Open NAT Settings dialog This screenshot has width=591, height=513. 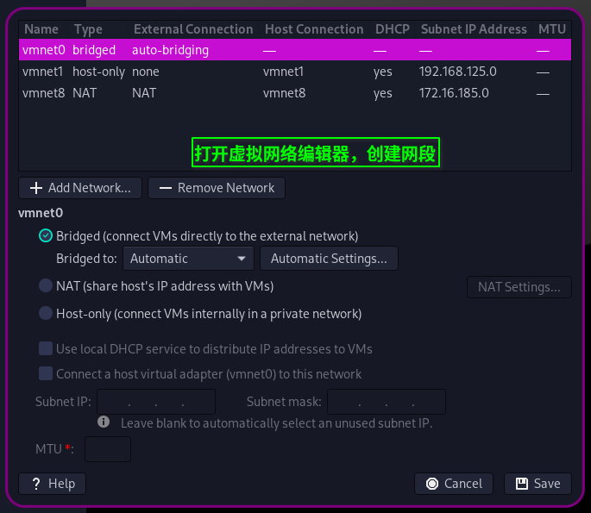point(519,287)
